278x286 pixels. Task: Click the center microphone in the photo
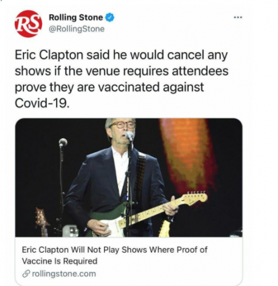pos(130,136)
